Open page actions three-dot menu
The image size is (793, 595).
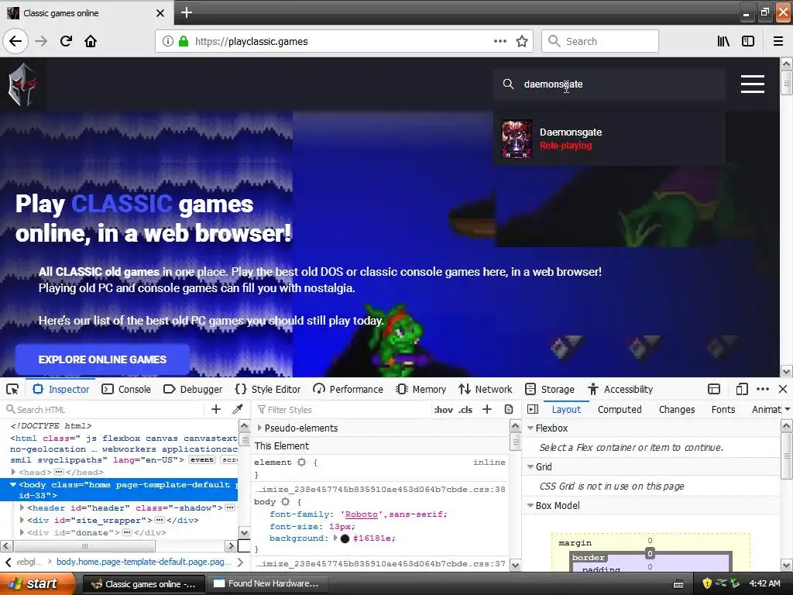point(499,42)
